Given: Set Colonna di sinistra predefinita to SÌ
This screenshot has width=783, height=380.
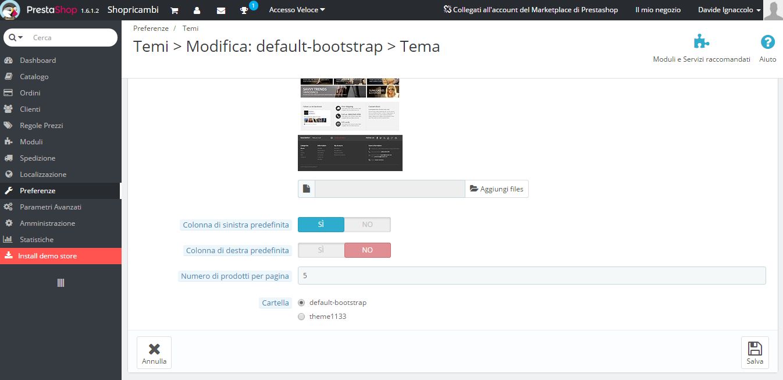Looking at the screenshot, I should 321,225.
